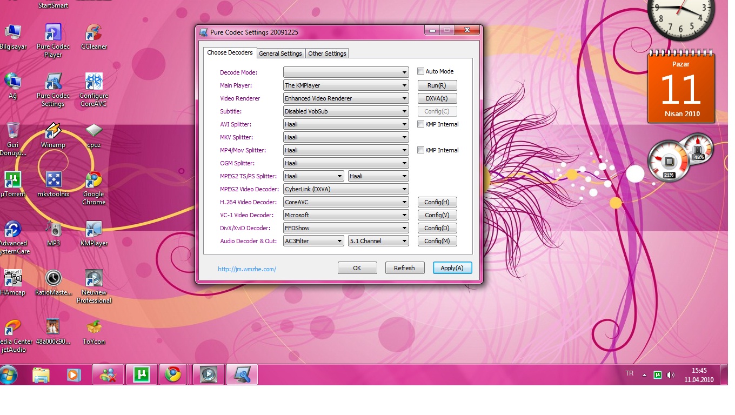Tick KMP Internal for MP4/Mov Splitter
Screen dimensions: 735x415
click(420, 150)
